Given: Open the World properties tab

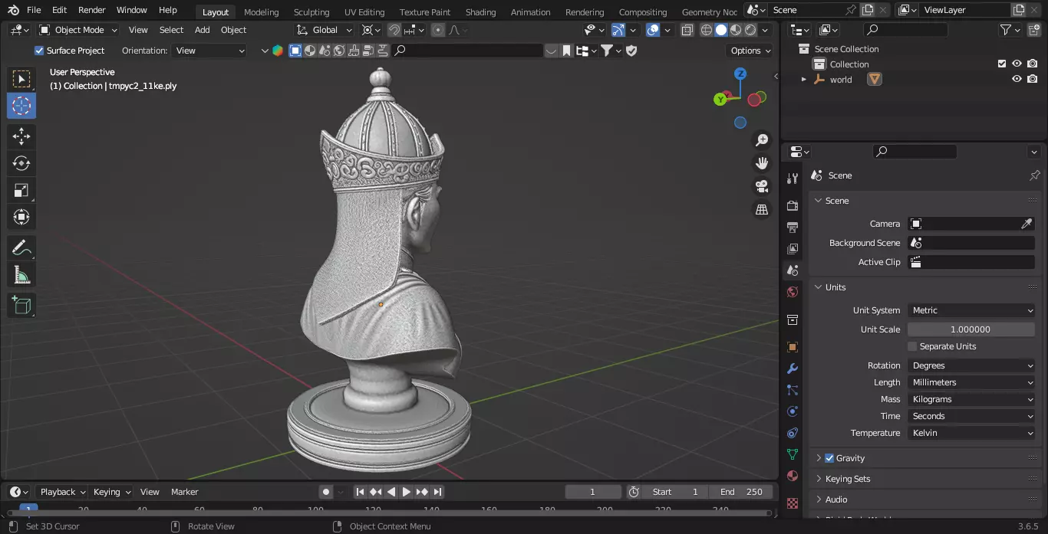Looking at the screenshot, I should (793, 292).
